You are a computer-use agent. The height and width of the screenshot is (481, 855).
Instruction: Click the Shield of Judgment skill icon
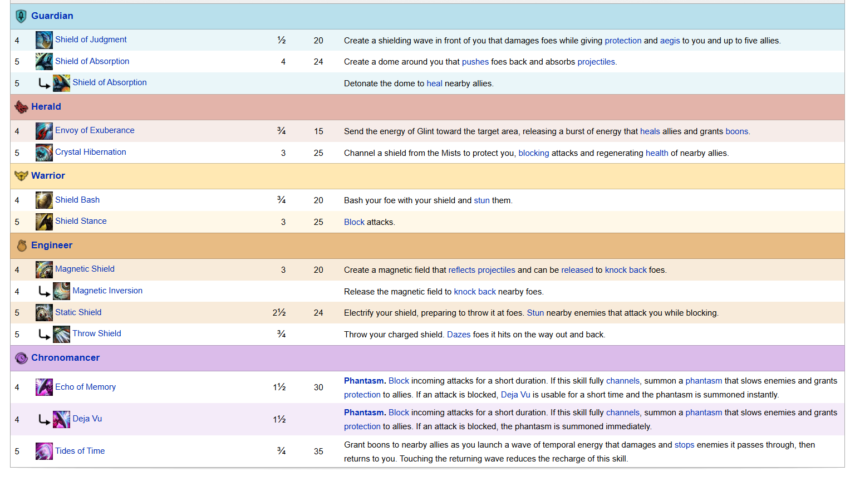coord(44,40)
